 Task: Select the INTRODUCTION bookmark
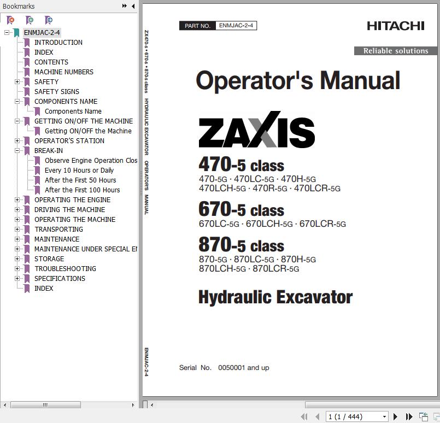[58, 43]
